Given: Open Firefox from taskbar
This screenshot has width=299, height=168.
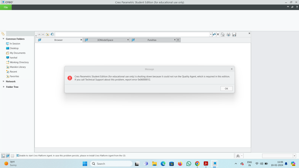Looking at the screenshot, I should click(180, 164).
